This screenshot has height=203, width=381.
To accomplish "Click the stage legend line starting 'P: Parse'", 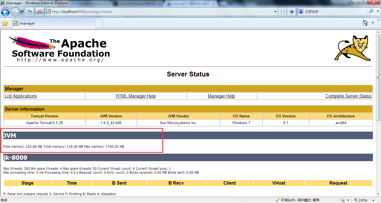I will click(x=59, y=194).
